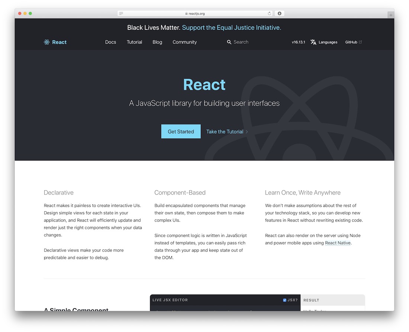Click the React atom logo icon
The image size is (409, 332).
[x=47, y=42]
